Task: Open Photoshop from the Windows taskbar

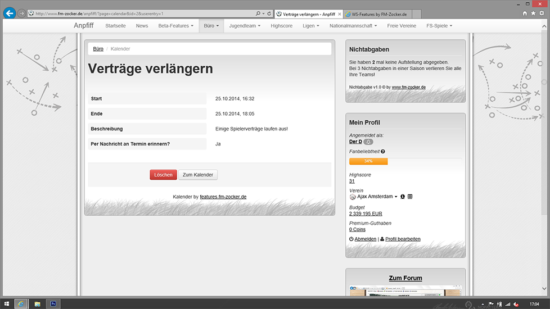Action: (x=54, y=303)
